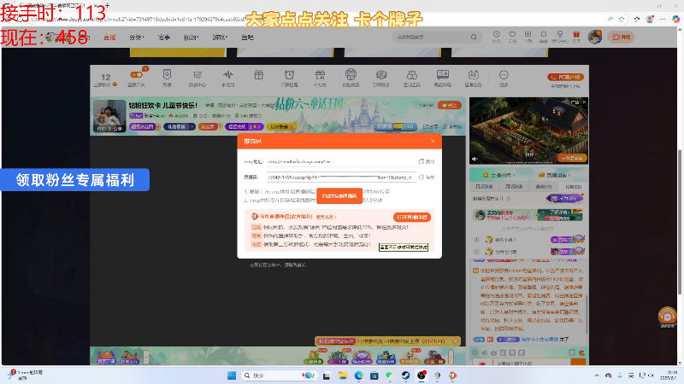This screenshot has width=684, height=384.
Task: Open the shield-badge toolbar icon
Action: [x=167, y=74]
